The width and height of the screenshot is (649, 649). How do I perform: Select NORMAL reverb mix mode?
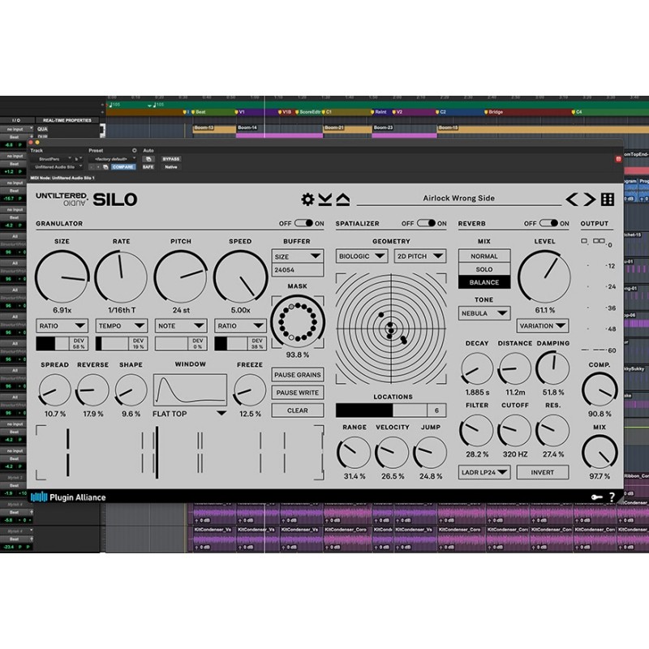484,256
